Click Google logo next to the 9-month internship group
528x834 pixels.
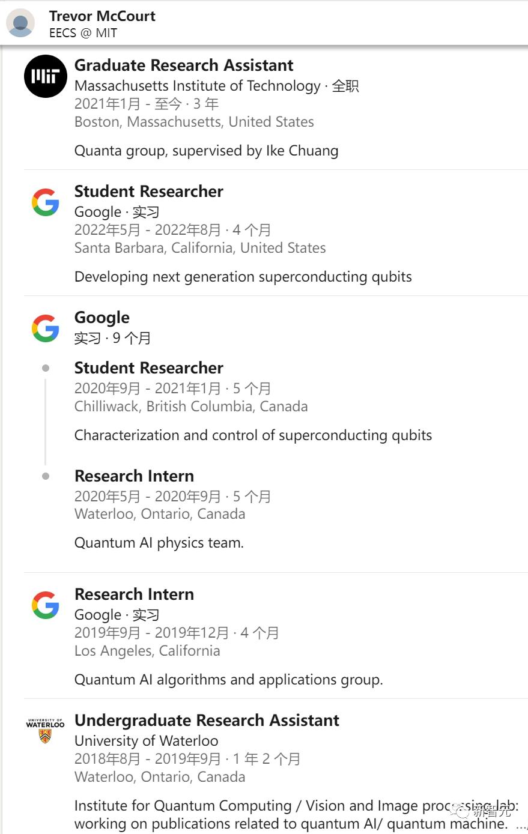(x=46, y=328)
